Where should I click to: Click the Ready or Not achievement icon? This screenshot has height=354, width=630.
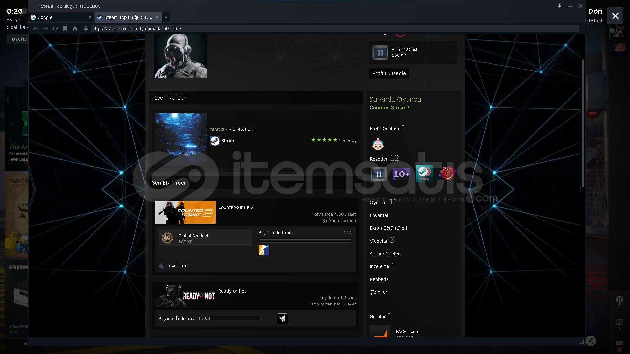[283, 318]
